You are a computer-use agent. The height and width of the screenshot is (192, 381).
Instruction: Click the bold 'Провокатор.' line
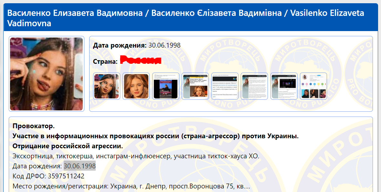pos(34,126)
